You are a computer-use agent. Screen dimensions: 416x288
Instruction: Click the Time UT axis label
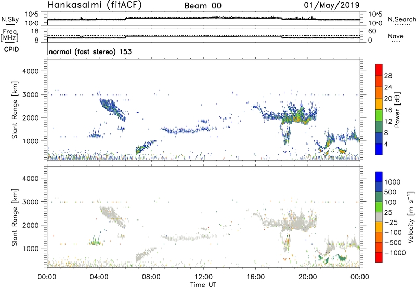point(203,285)
